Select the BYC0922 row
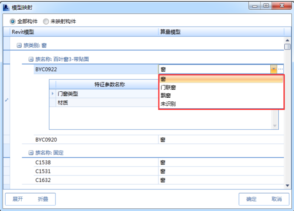This screenshot has height=211, width=294. [x=96, y=69]
